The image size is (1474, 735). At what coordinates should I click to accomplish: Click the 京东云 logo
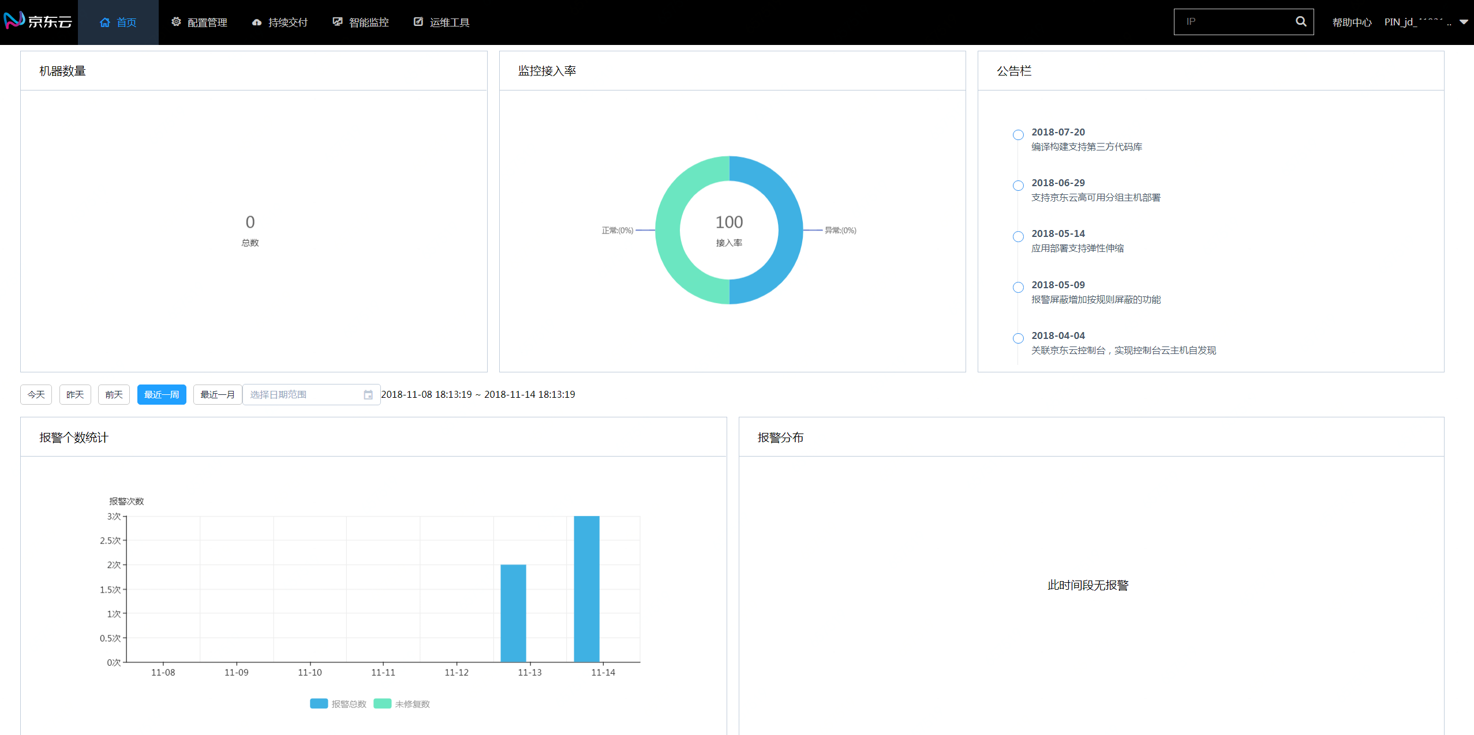pyautogui.click(x=38, y=21)
